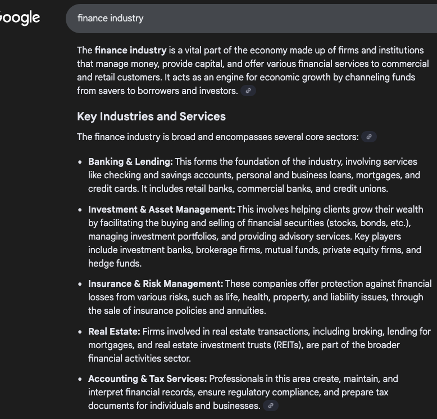Click the bullet dot before "Real Estate"
437x419 pixels.
pos(80,332)
